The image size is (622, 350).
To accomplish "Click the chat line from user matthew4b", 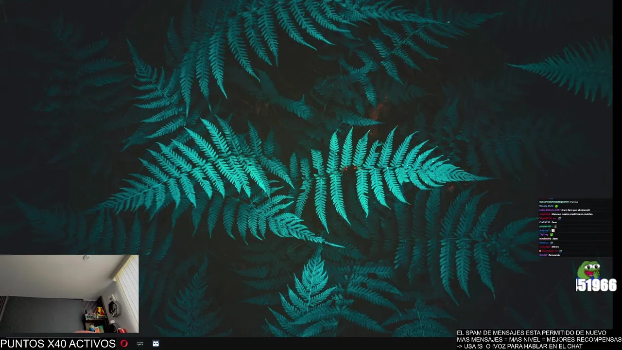I will point(549,239).
